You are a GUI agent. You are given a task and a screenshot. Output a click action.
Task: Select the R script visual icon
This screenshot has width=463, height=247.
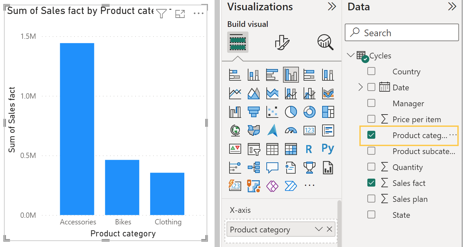point(309,149)
